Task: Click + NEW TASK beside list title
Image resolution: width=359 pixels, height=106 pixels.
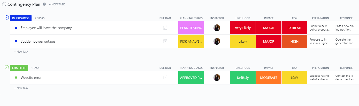Action: pos(57,5)
